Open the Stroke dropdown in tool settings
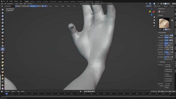176x99 pixels. click(63, 6)
